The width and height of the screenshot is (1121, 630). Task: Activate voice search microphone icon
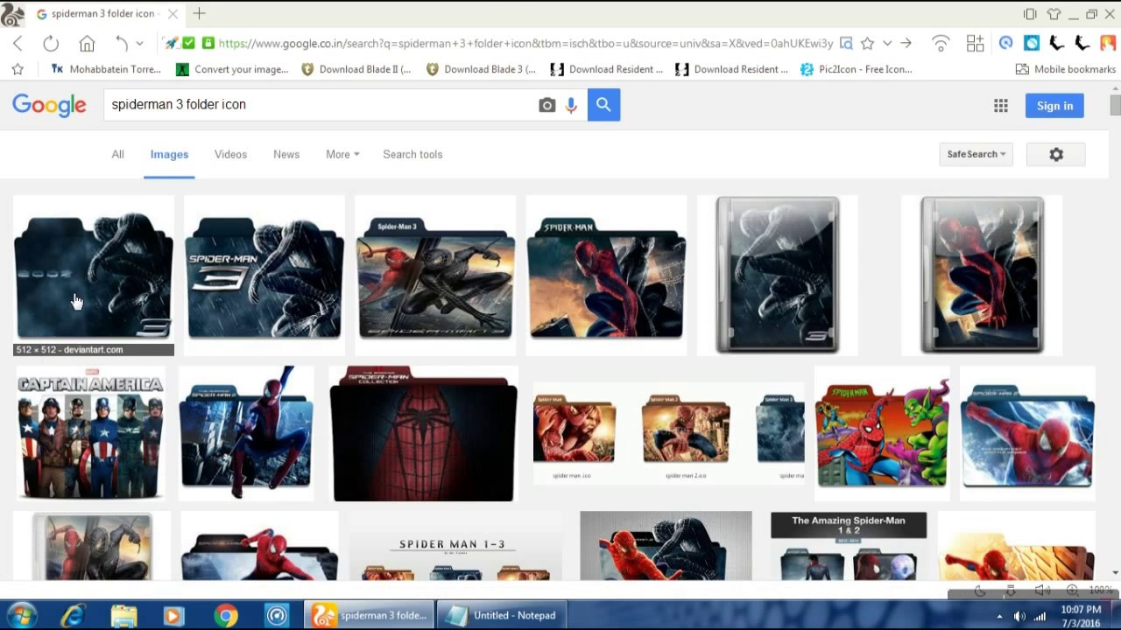tap(571, 105)
